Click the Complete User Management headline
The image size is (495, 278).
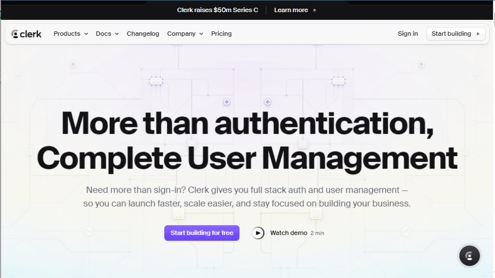pyautogui.click(x=247, y=158)
